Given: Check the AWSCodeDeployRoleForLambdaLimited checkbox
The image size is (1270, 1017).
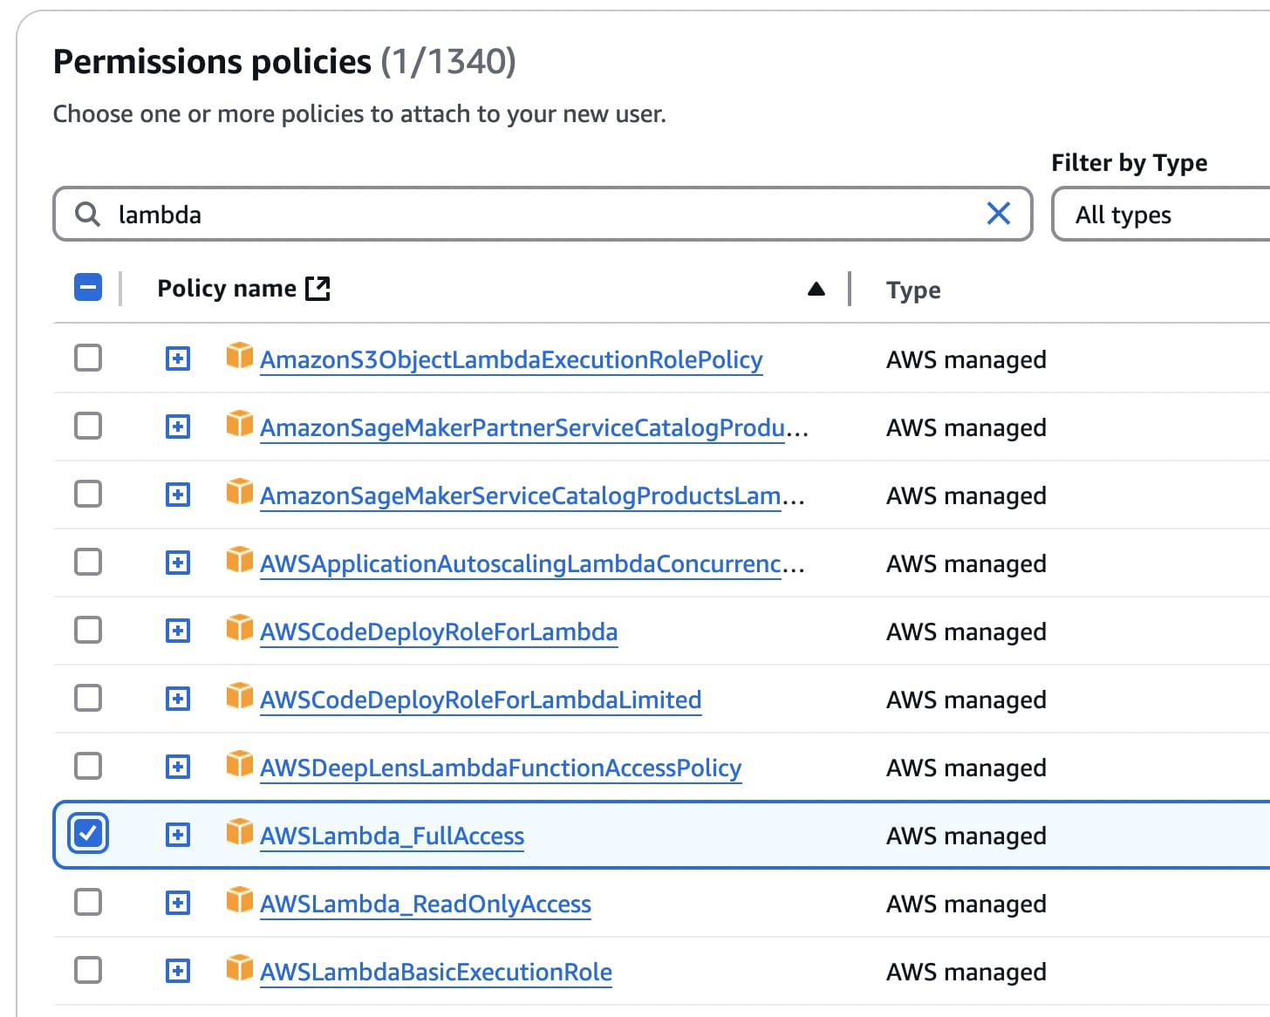Looking at the screenshot, I should point(88,698).
